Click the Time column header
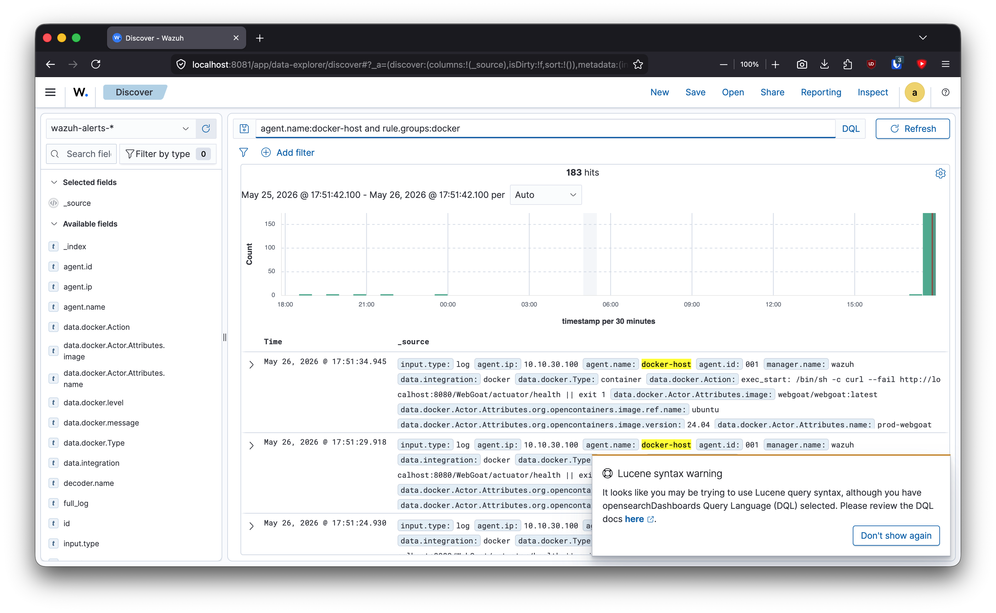The height and width of the screenshot is (613, 996). [273, 341]
